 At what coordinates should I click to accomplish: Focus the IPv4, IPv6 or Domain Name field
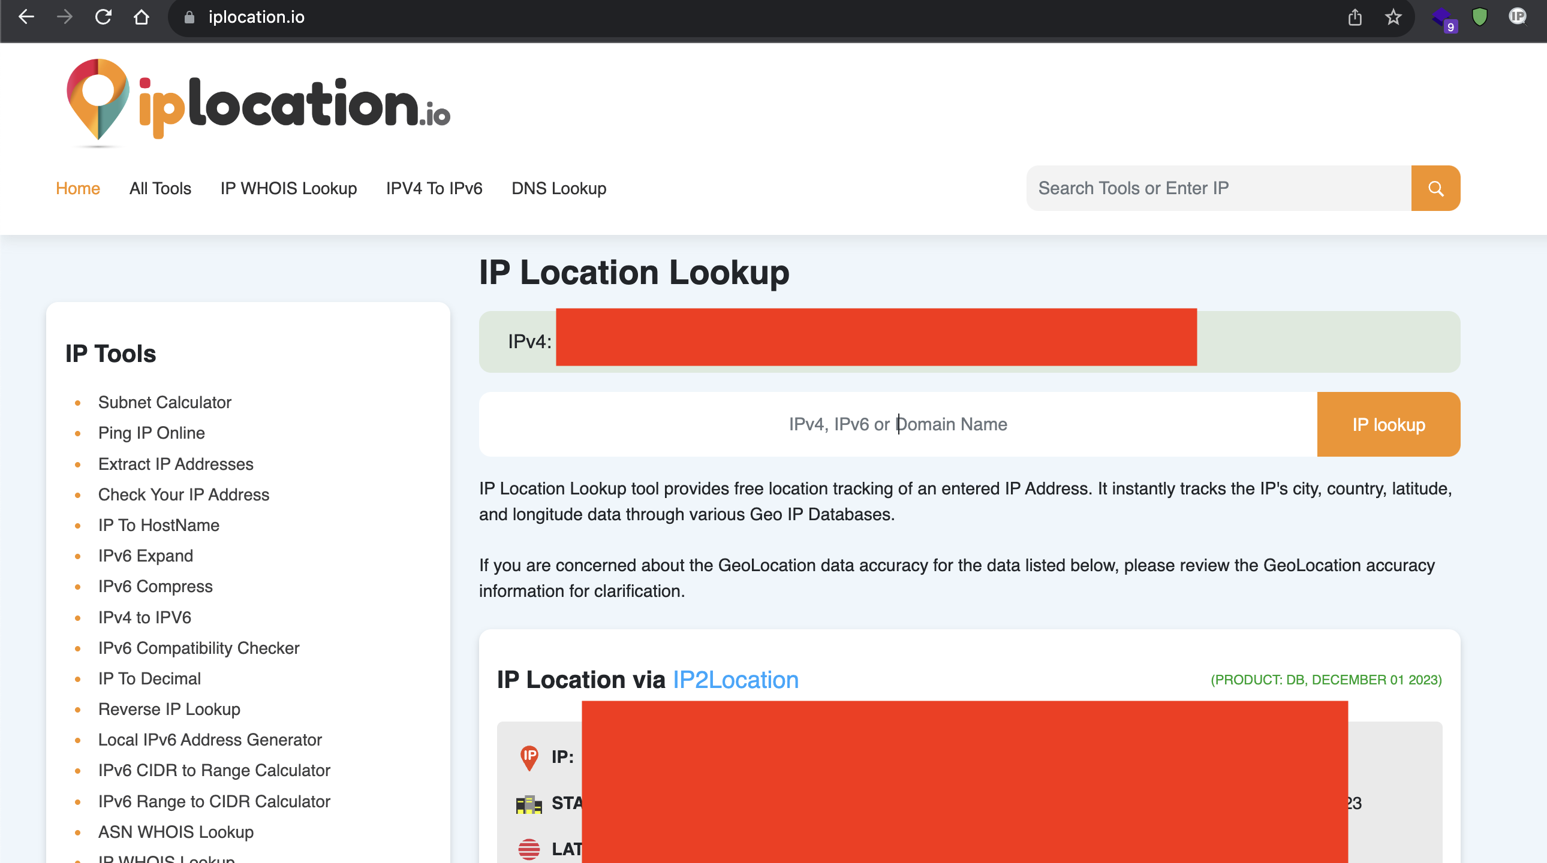coord(898,424)
